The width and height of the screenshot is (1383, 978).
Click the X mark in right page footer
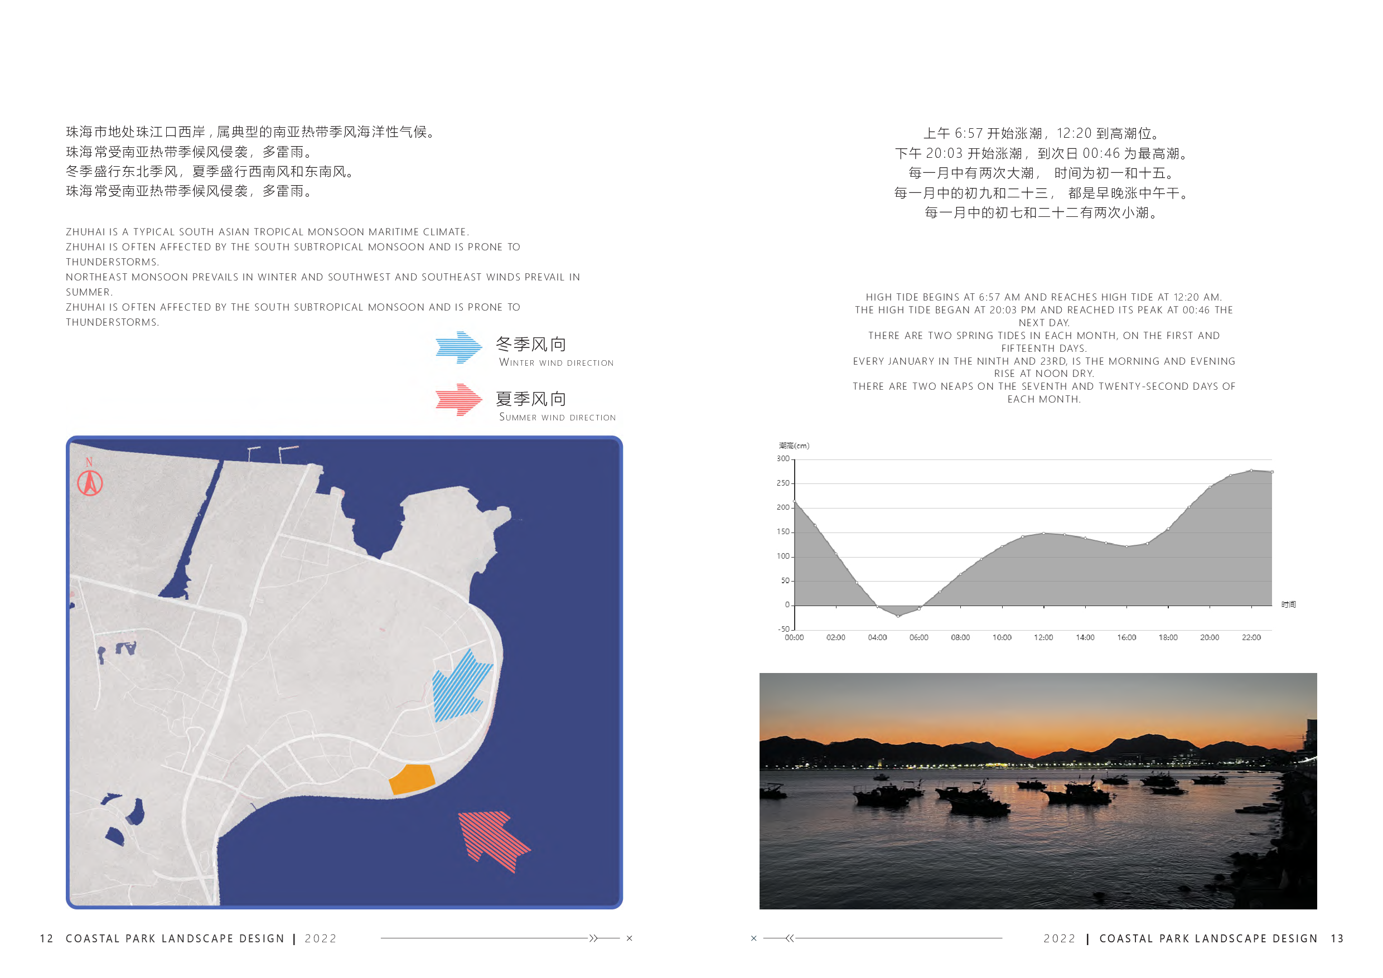point(753,938)
